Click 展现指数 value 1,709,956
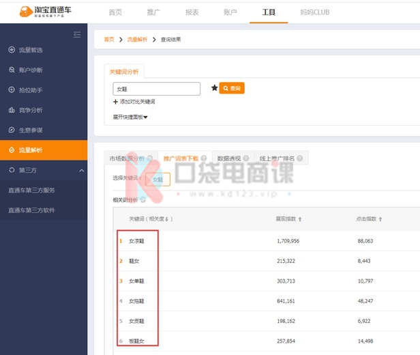Screen dimensions: 420x355 click(x=288, y=241)
